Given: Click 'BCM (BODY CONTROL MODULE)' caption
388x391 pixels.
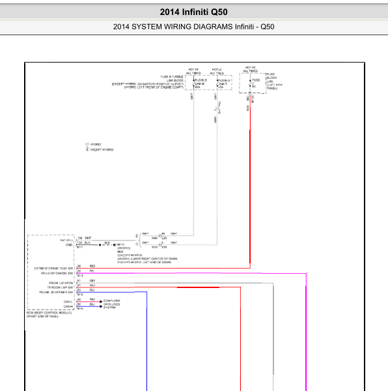Looking at the screenshot, I should coord(49,313).
